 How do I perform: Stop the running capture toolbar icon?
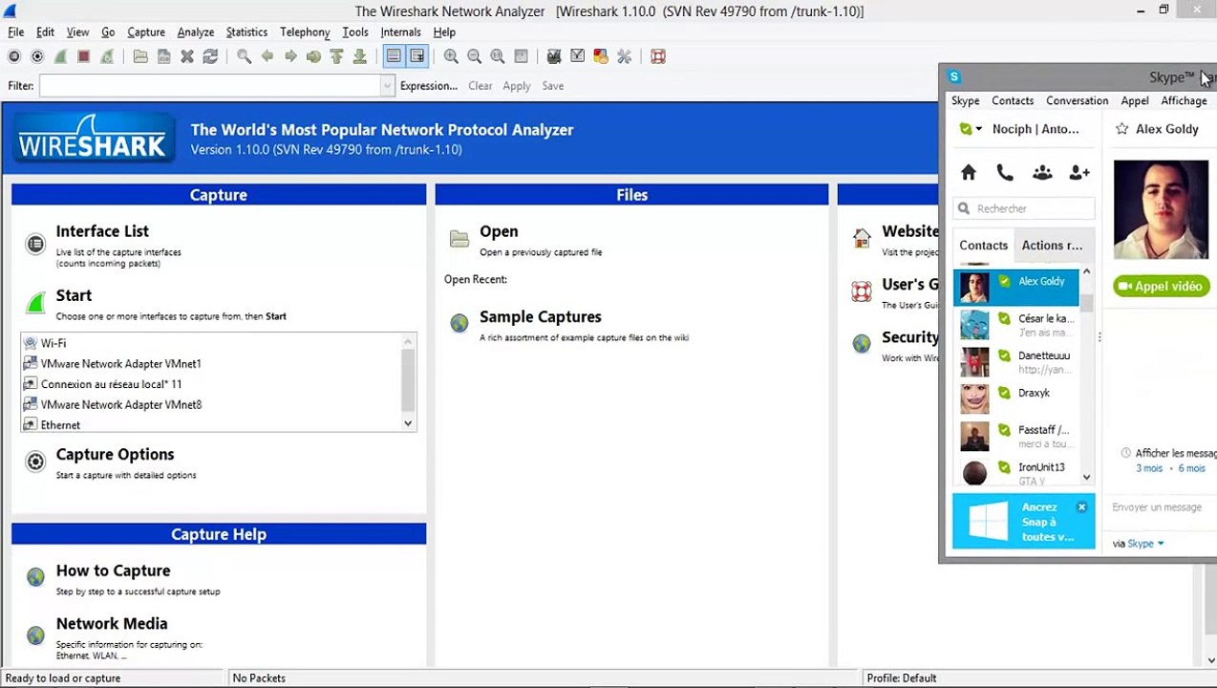click(x=83, y=56)
